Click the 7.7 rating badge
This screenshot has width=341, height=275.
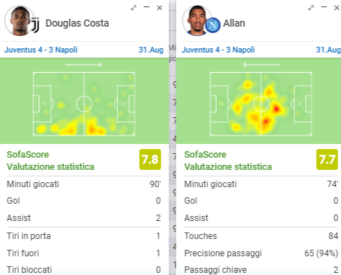point(327,159)
